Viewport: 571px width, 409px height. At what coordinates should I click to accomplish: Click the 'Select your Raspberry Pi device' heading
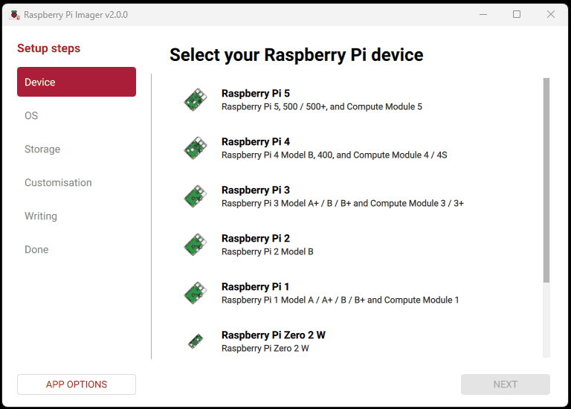pyautogui.click(x=297, y=55)
